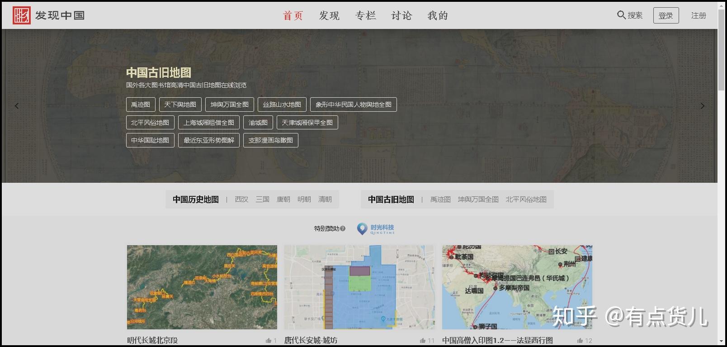Click the 中国高僧入印图1.2——法显西行图 title
Screen dimensions: 727x347
pyautogui.click(x=498, y=341)
